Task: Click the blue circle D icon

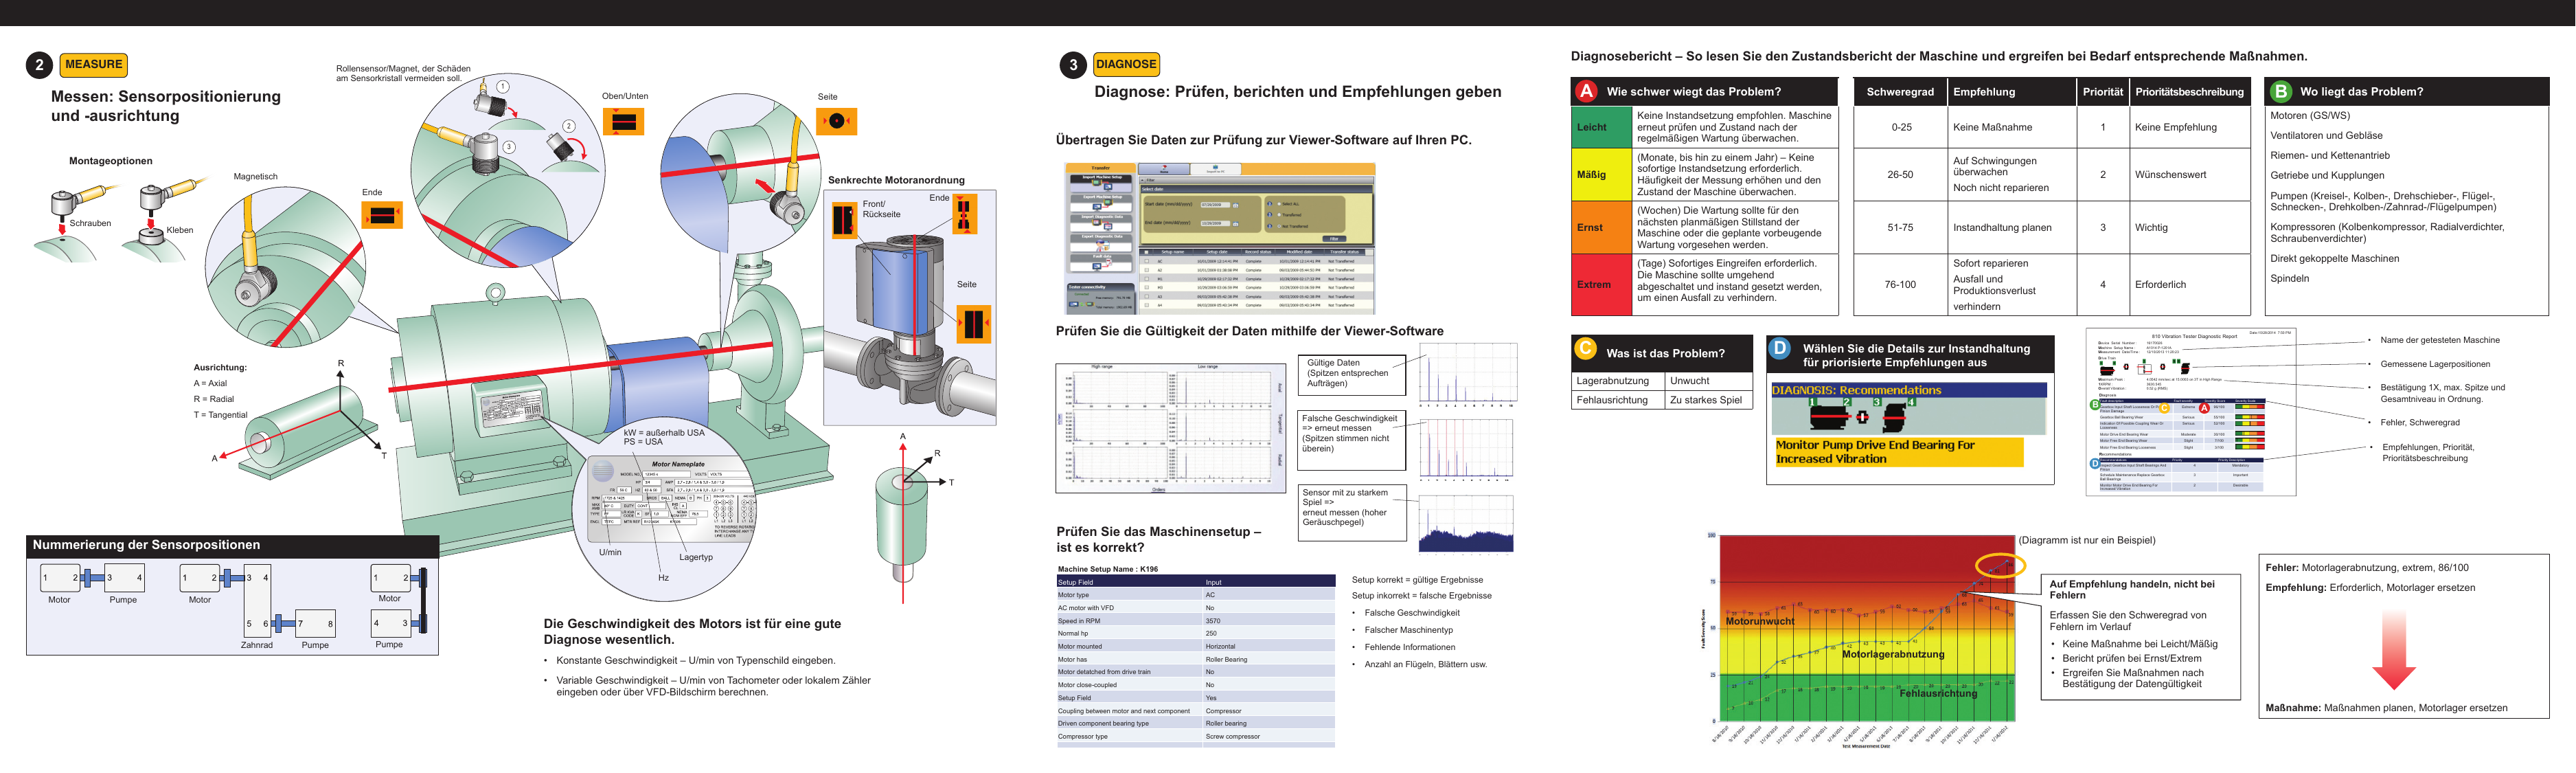Action: pos(1780,348)
